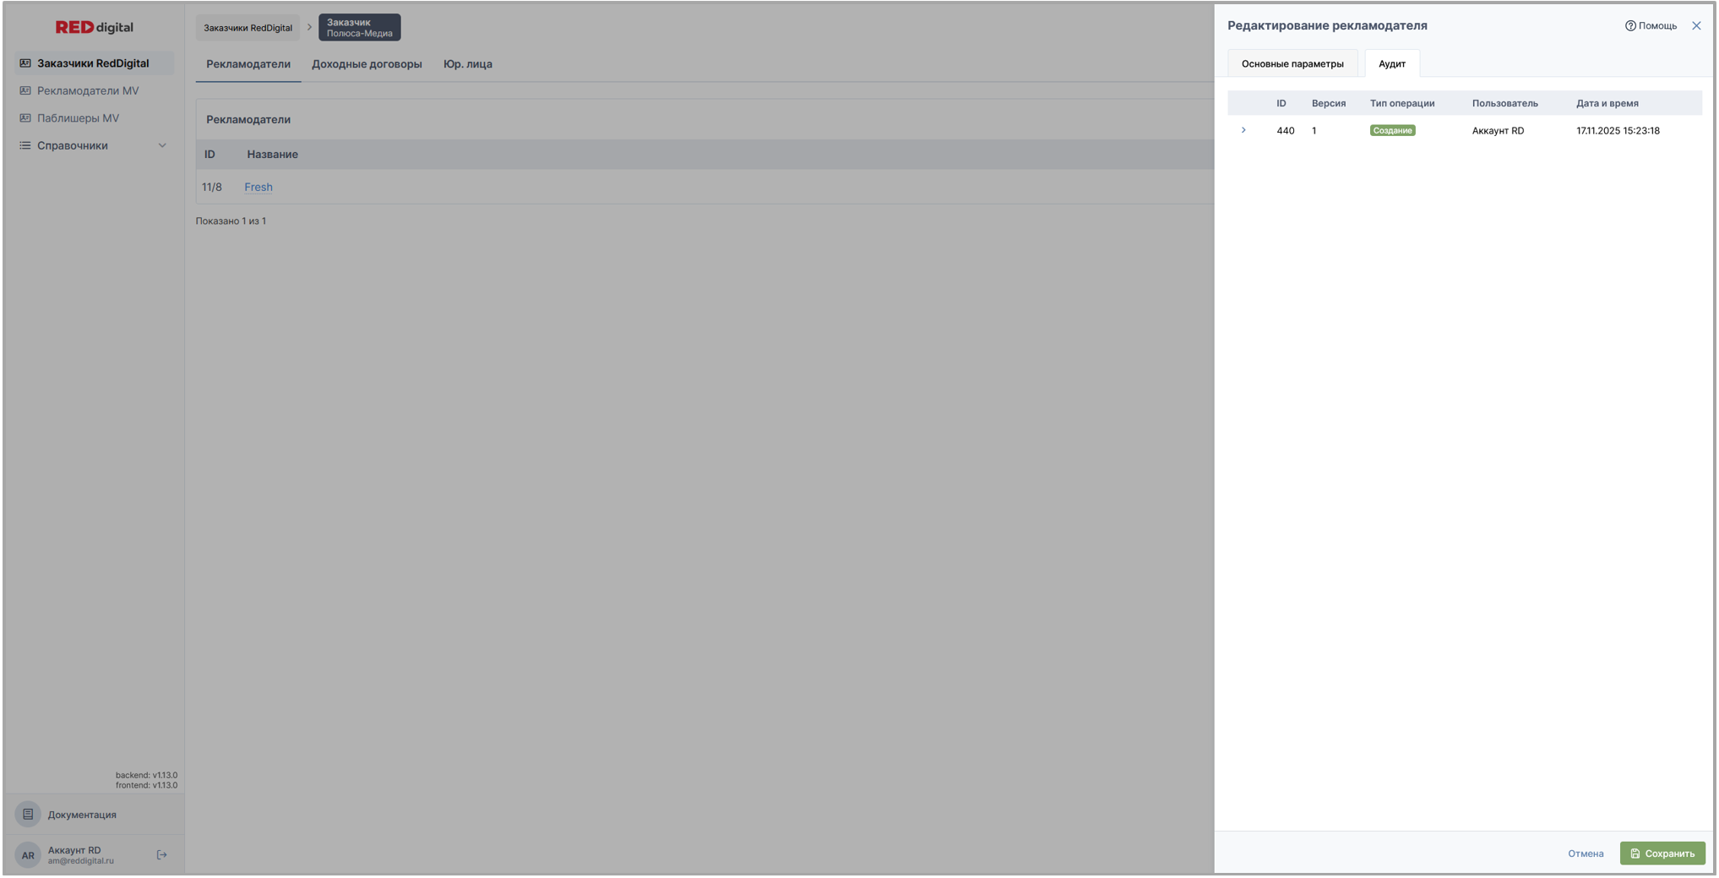
Task: Click the Создание operation type badge
Action: click(1392, 131)
